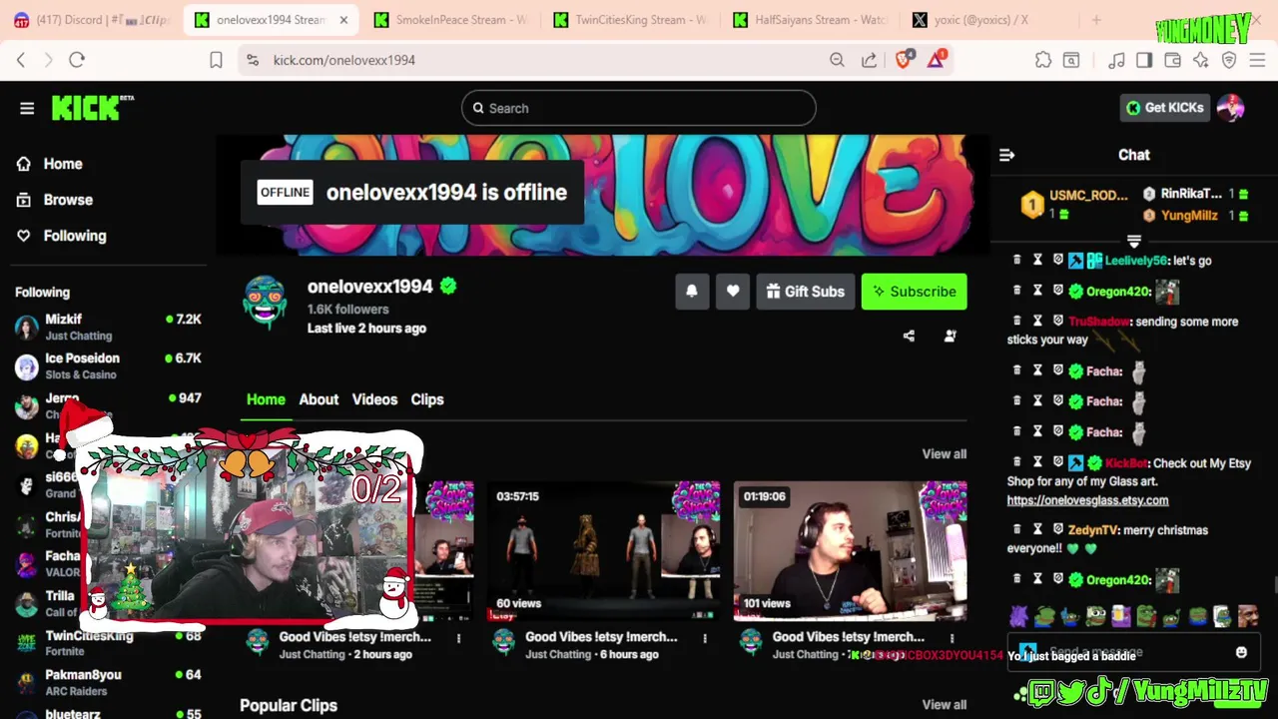Open the Videos tab
The image size is (1278, 719).
click(374, 399)
